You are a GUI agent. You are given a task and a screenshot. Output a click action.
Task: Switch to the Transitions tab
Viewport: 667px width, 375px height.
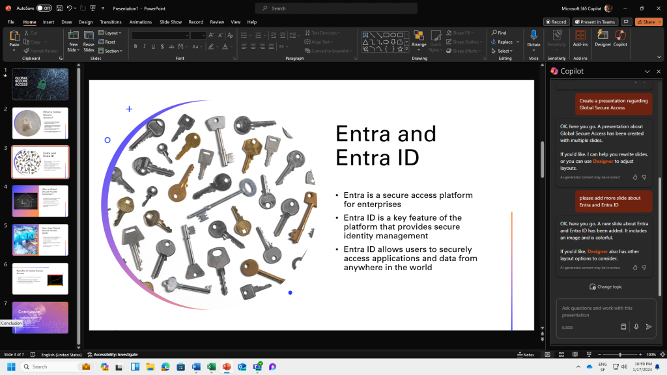point(111,21)
